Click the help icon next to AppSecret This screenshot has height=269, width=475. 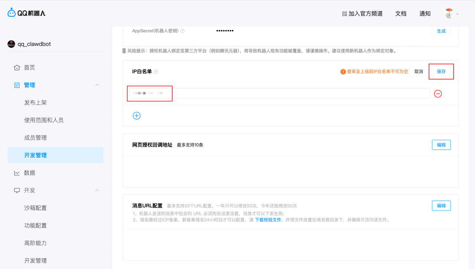coord(182,31)
